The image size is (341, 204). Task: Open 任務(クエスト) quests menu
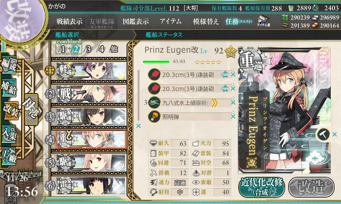click(x=239, y=21)
